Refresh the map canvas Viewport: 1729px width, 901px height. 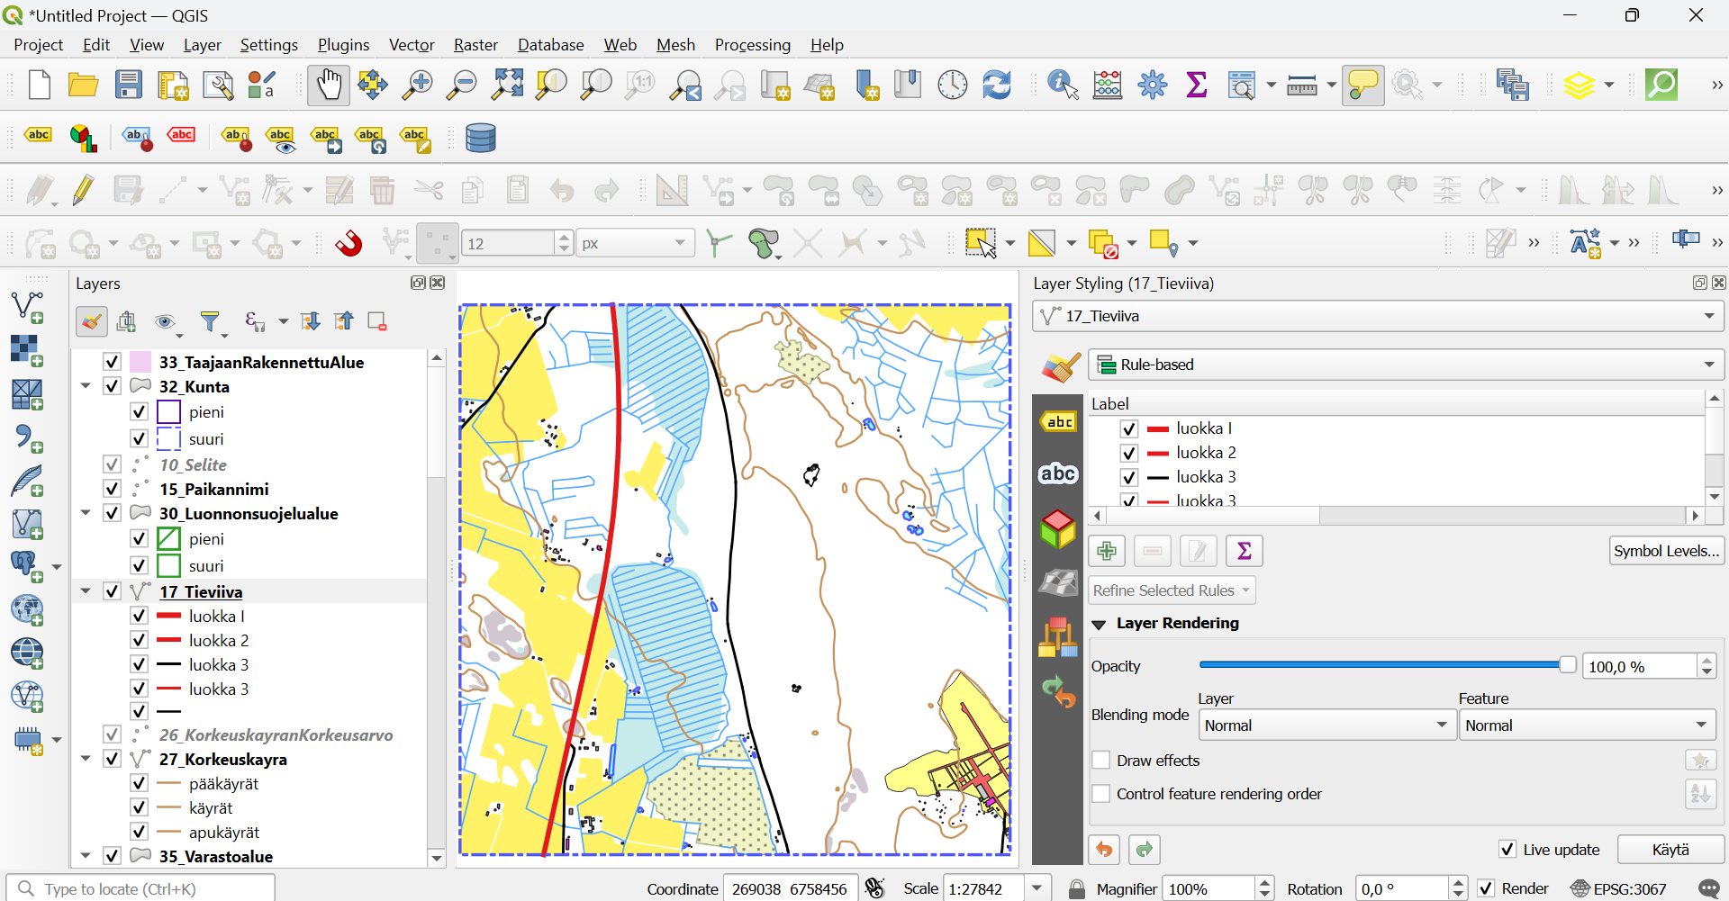click(x=997, y=86)
